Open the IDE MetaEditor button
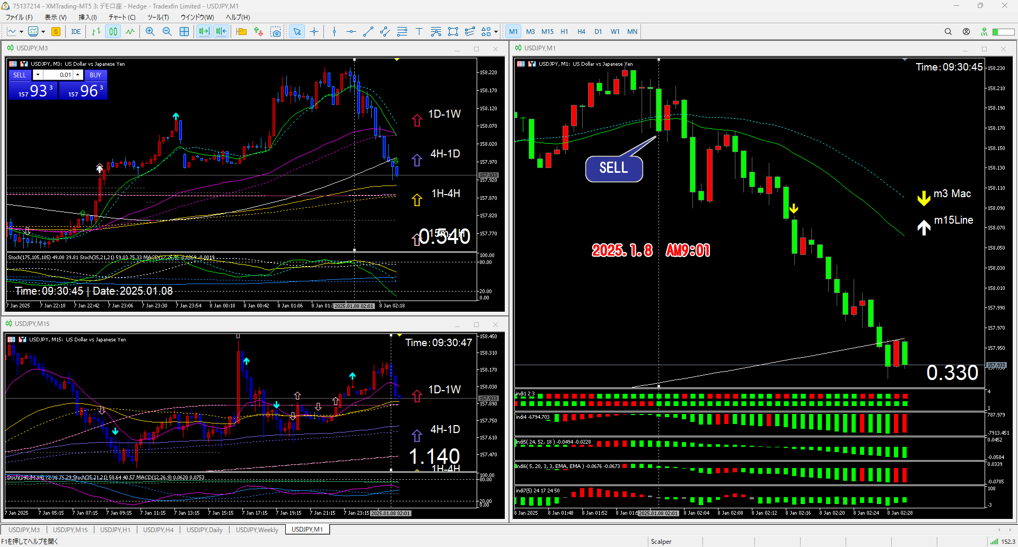Viewport: 1018px width, 547px height. pyautogui.click(x=76, y=32)
